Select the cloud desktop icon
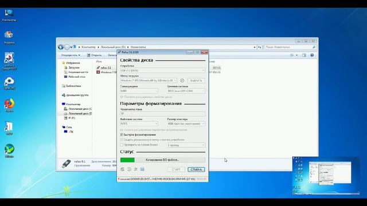Image resolution: width=367 pixels, height=206 pixels. click(9, 83)
